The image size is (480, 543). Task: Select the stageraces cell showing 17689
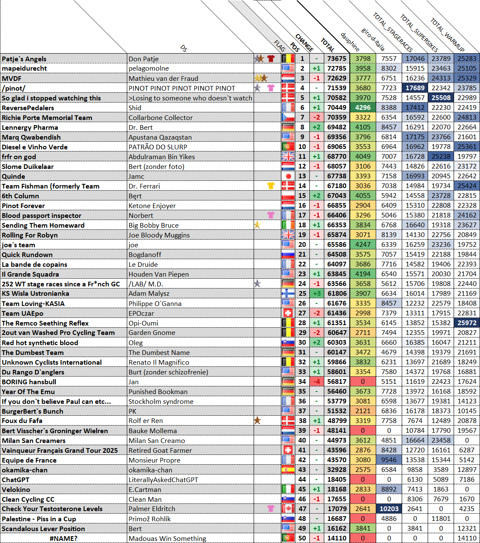click(415, 88)
